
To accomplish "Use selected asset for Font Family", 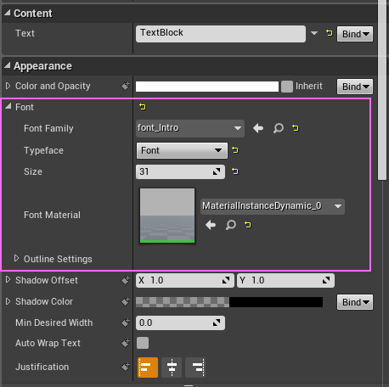I will [x=258, y=128].
